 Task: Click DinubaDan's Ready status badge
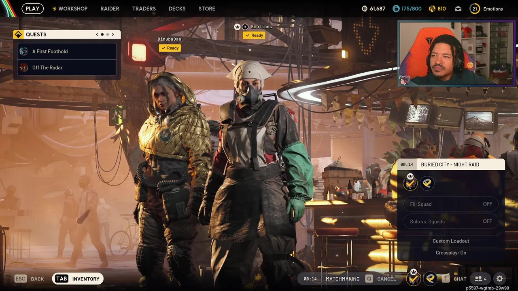pyautogui.click(x=170, y=48)
